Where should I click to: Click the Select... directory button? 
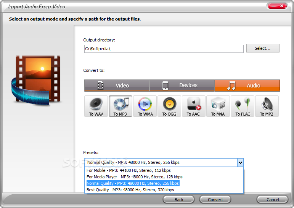point(263,48)
